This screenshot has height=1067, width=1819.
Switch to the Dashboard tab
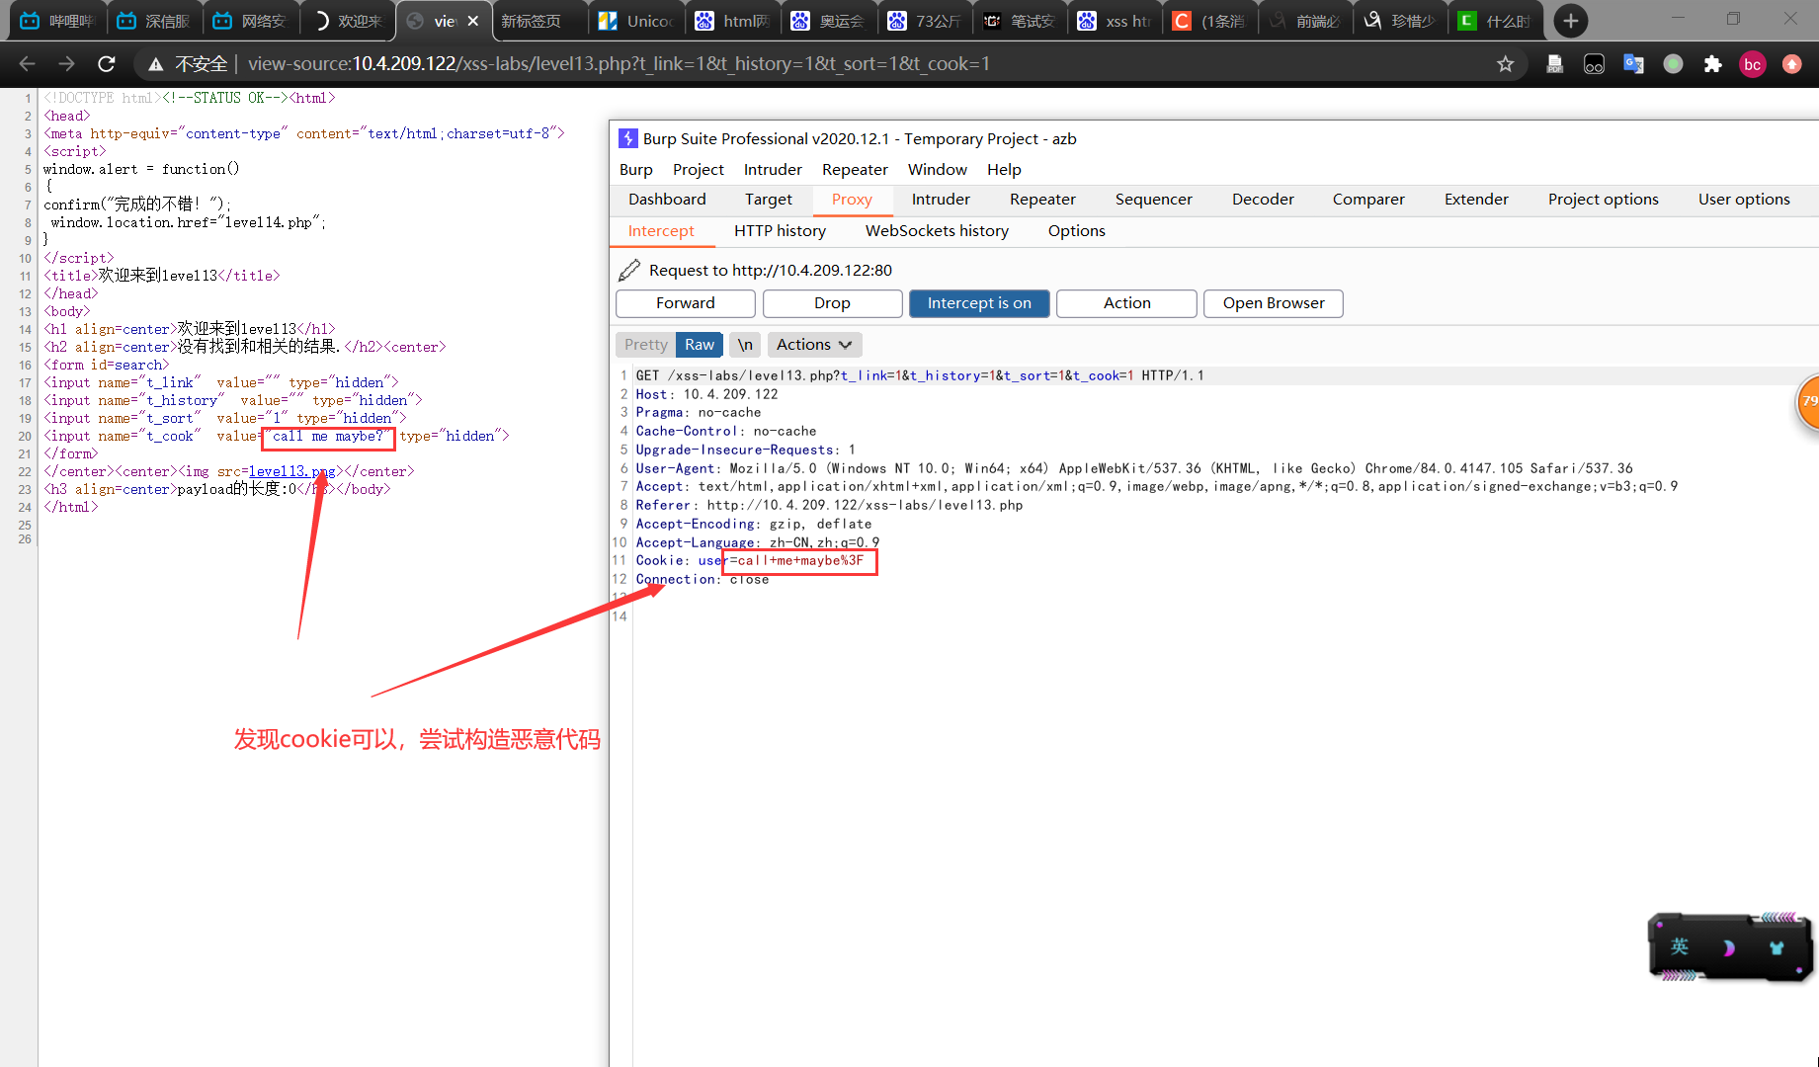[x=667, y=200]
